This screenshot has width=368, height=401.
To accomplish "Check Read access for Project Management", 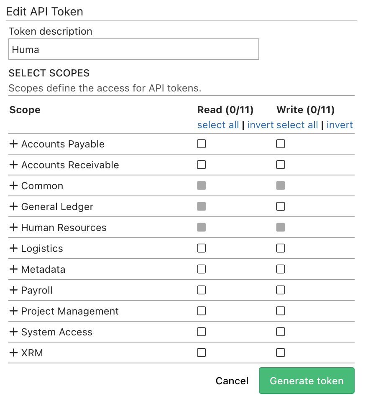I will (201, 311).
